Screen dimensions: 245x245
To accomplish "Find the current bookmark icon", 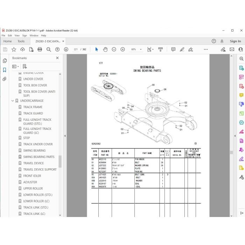I will click(25, 66).
